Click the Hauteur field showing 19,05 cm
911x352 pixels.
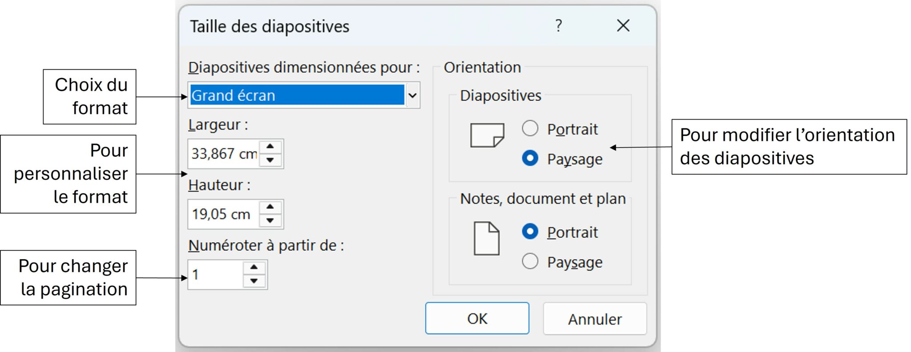tap(222, 213)
